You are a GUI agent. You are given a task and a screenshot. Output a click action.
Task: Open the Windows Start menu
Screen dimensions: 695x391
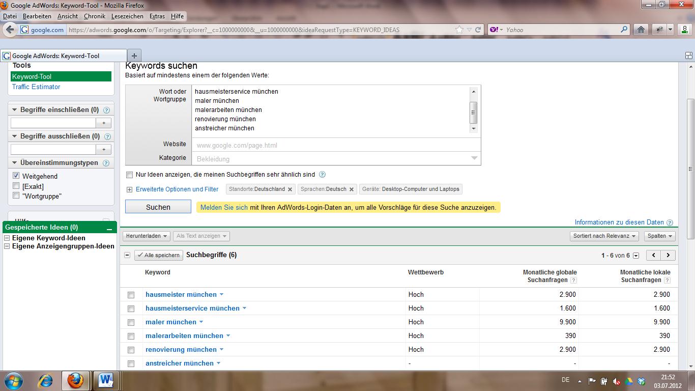[x=13, y=380]
